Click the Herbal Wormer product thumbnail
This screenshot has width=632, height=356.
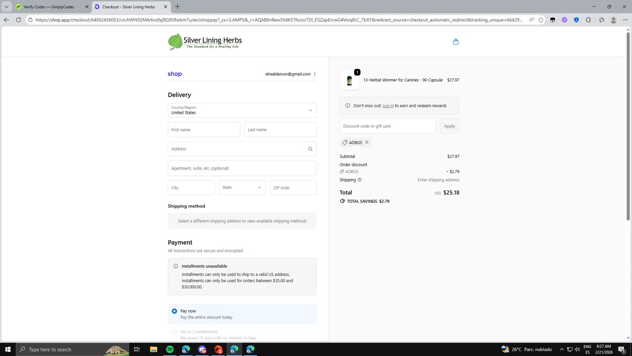(349, 80)
